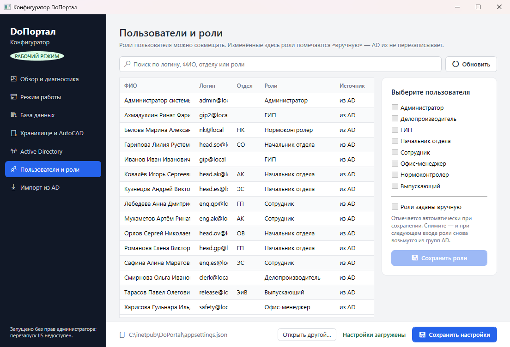Toggle Роли заданы вручную checkbox
Viewport: 510px width, 347px height.
coord(395,207)
